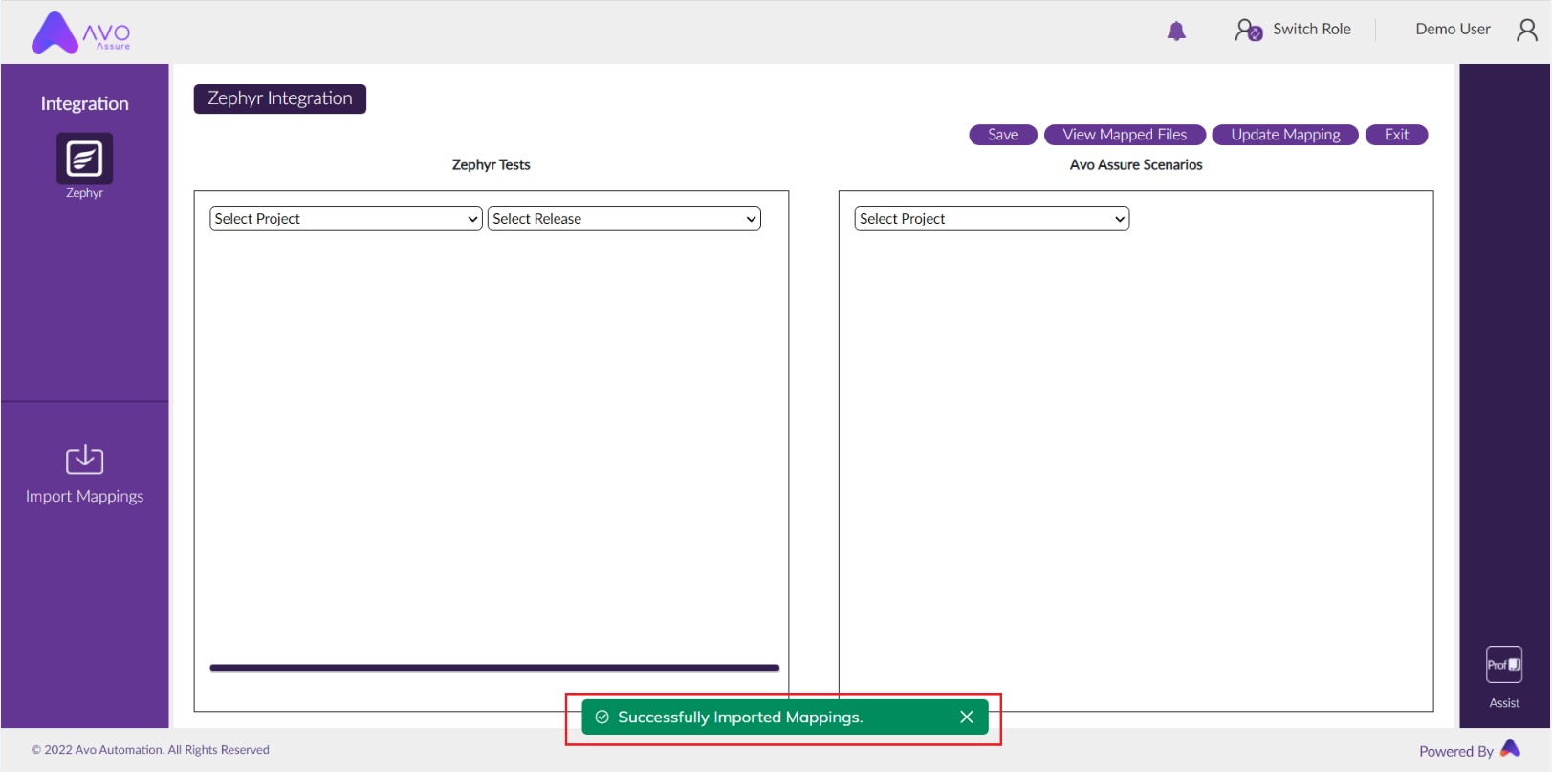Click the Demo User name
Image resolution: width=1552 pixels, height=772 pixels.
pos(1453,30)
